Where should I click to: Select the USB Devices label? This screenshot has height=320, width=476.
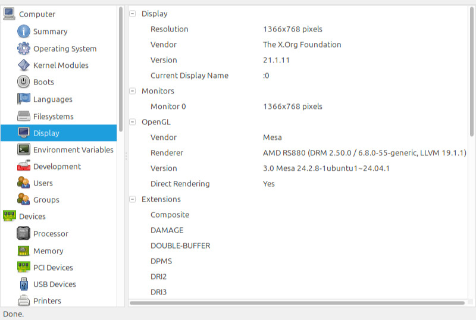55,284
